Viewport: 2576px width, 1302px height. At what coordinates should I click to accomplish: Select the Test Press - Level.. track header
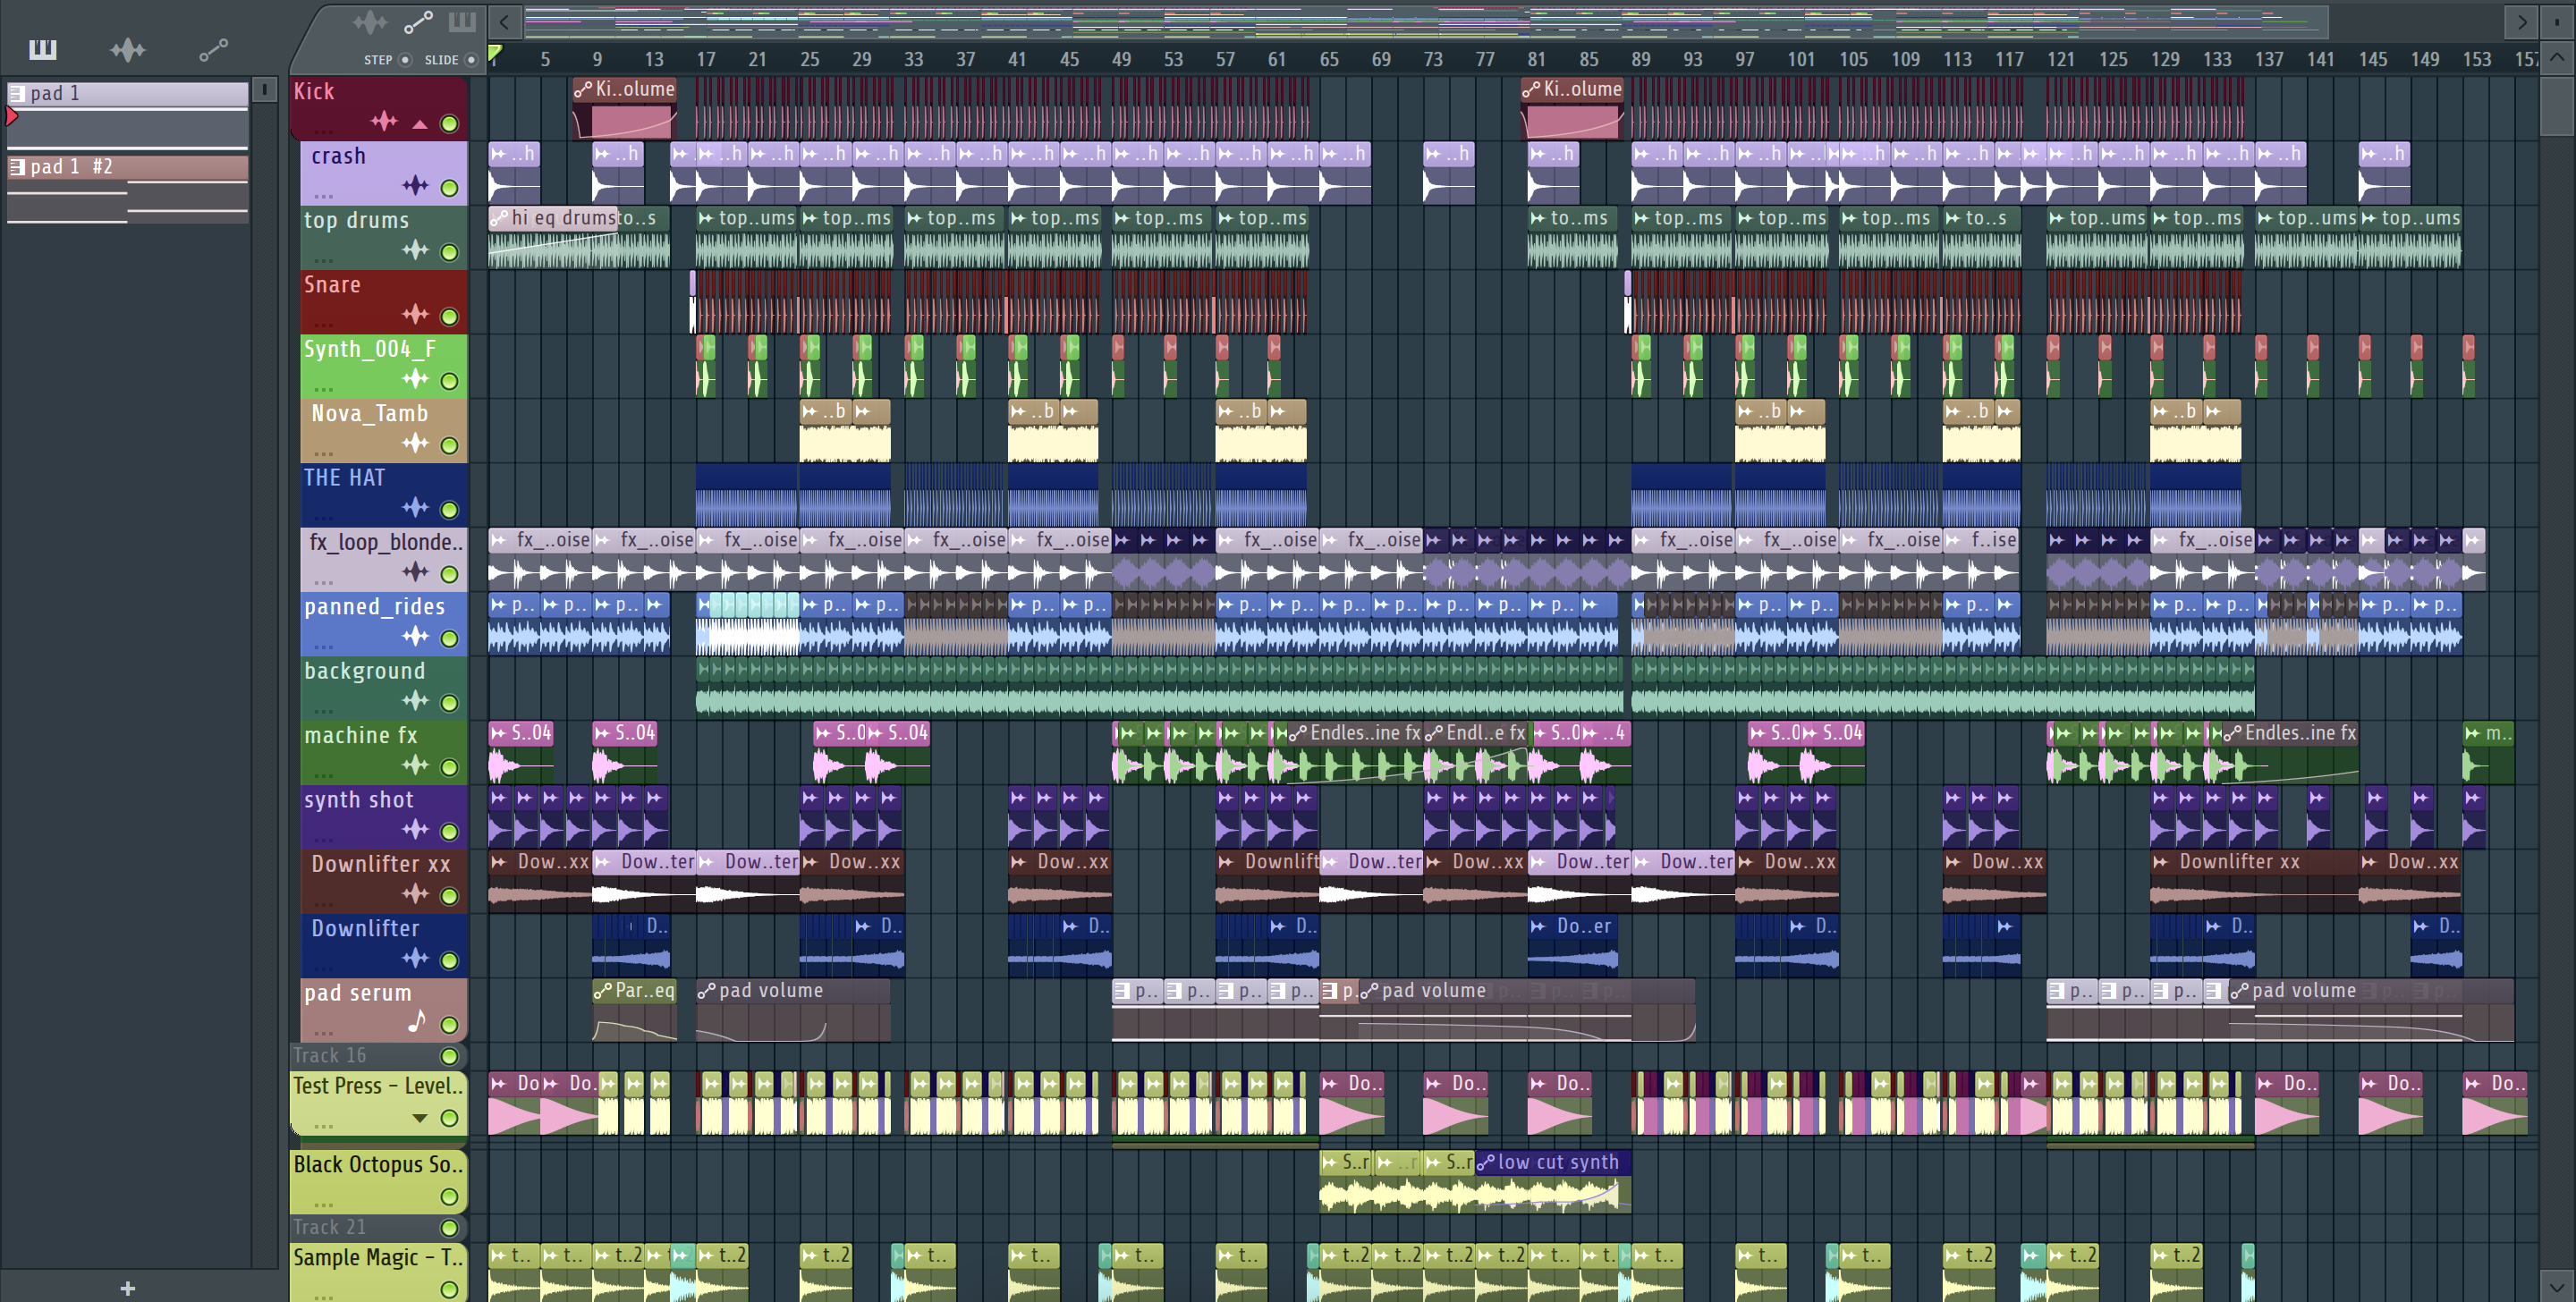[x=379, y=1103]
